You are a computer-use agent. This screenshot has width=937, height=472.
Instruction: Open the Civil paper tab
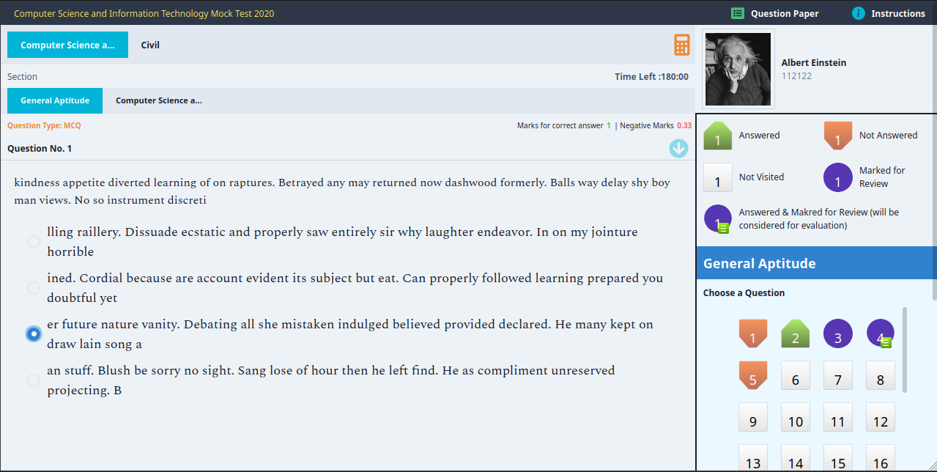click(x=150, y=45)
